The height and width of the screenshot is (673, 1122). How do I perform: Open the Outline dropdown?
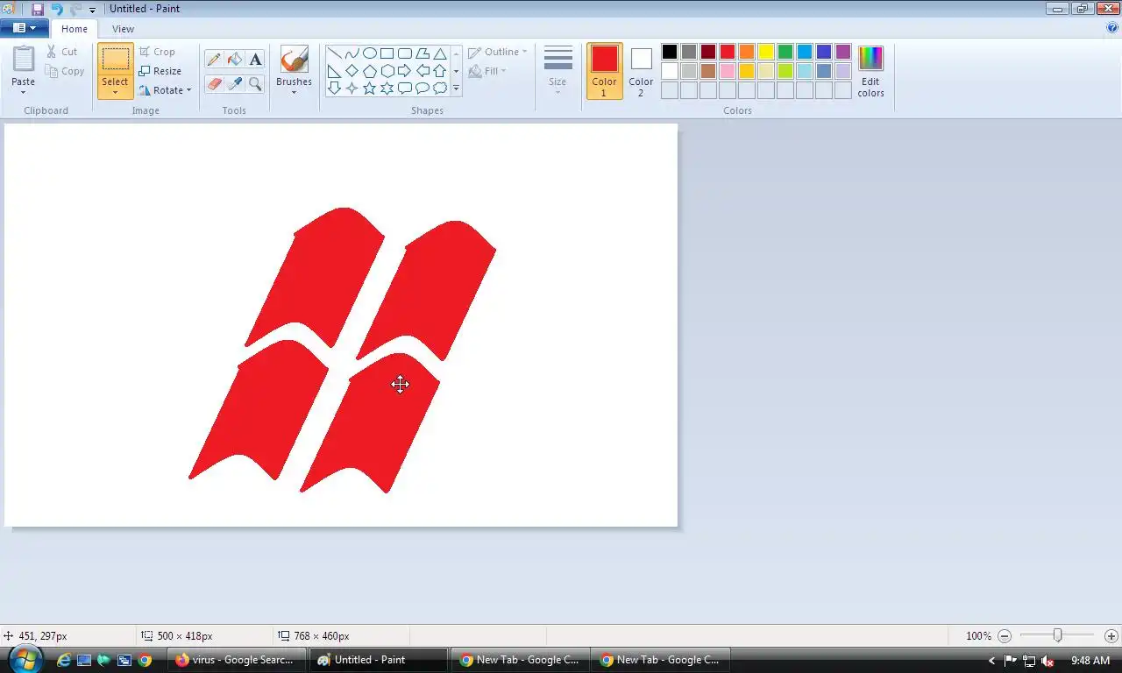coord(498,52)
